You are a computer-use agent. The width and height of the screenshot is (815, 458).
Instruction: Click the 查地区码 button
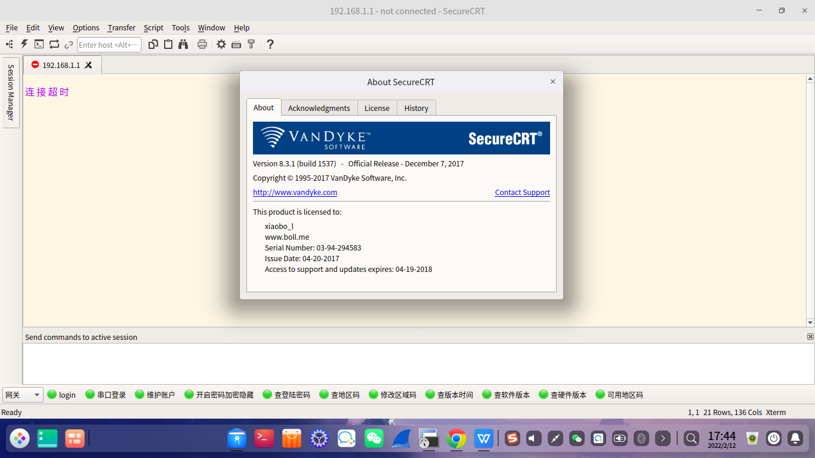(339, 395)
